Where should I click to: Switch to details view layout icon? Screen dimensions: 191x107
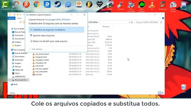159,93
